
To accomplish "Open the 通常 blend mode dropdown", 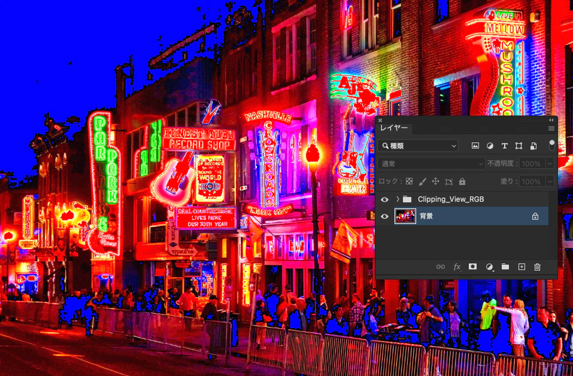I will [x=432, y=163].
